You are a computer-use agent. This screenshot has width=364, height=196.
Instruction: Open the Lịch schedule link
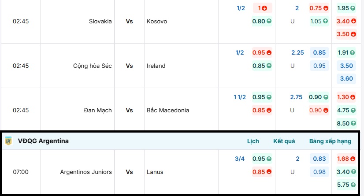(253, 141)
